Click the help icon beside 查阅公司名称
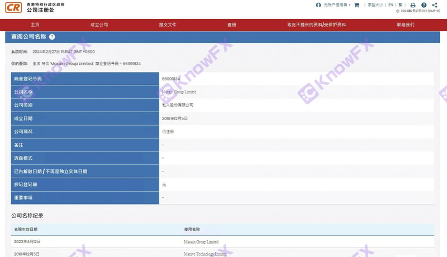 tap(52, 37)
